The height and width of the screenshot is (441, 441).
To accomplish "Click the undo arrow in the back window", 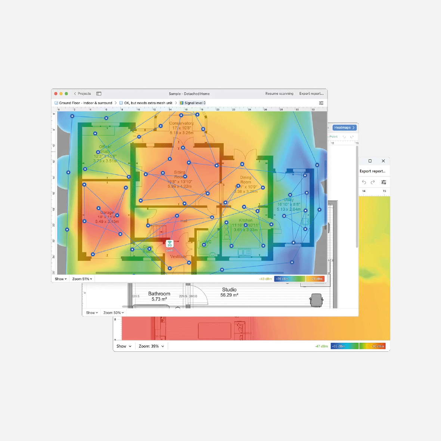I will pos(364,182).
